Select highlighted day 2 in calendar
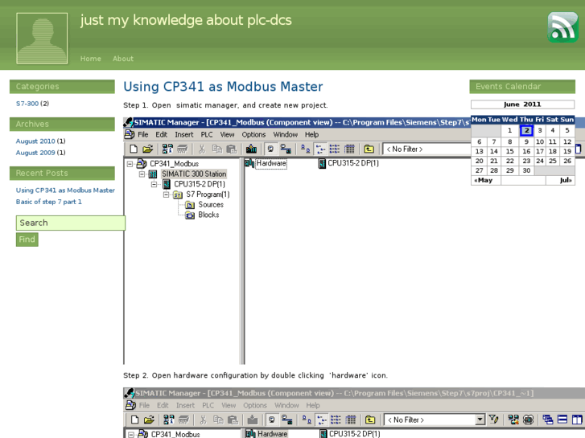 click(x=526, y=130)
